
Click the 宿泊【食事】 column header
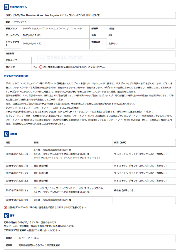(120, 142)
